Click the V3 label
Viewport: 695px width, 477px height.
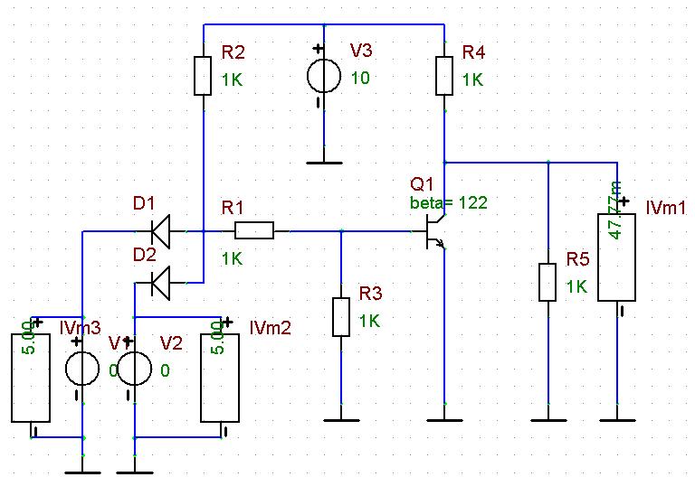(x=361, y=51)
